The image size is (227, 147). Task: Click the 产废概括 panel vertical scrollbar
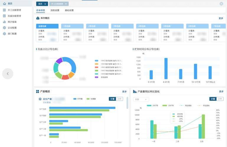pyautogui.click(x=128, y=103)
